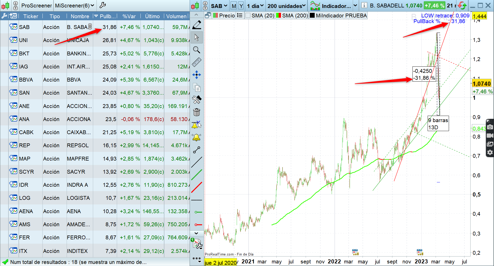Sort by the %Var column header
The height and width of the screenshot is (266, 494).
[x=129, y=16]
